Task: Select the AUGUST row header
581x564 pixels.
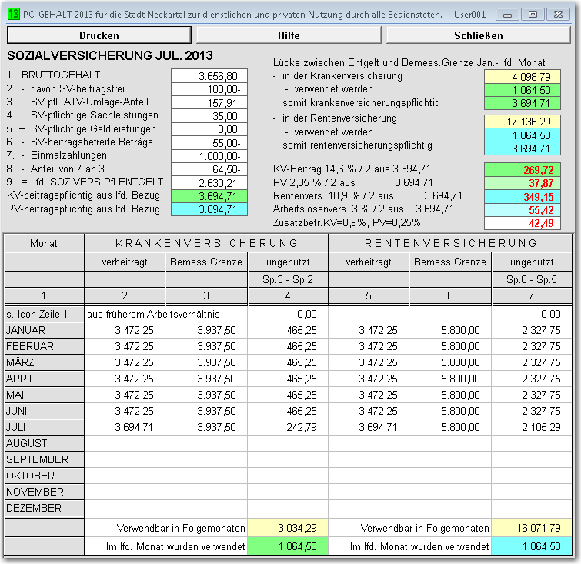Action: coord(44,443)
